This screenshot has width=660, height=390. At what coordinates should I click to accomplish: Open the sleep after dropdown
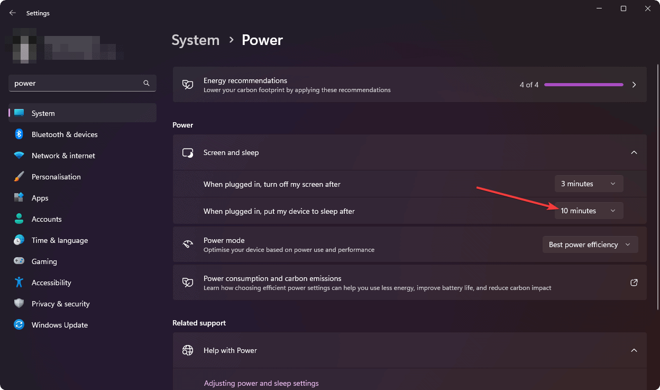pos(589,210)
